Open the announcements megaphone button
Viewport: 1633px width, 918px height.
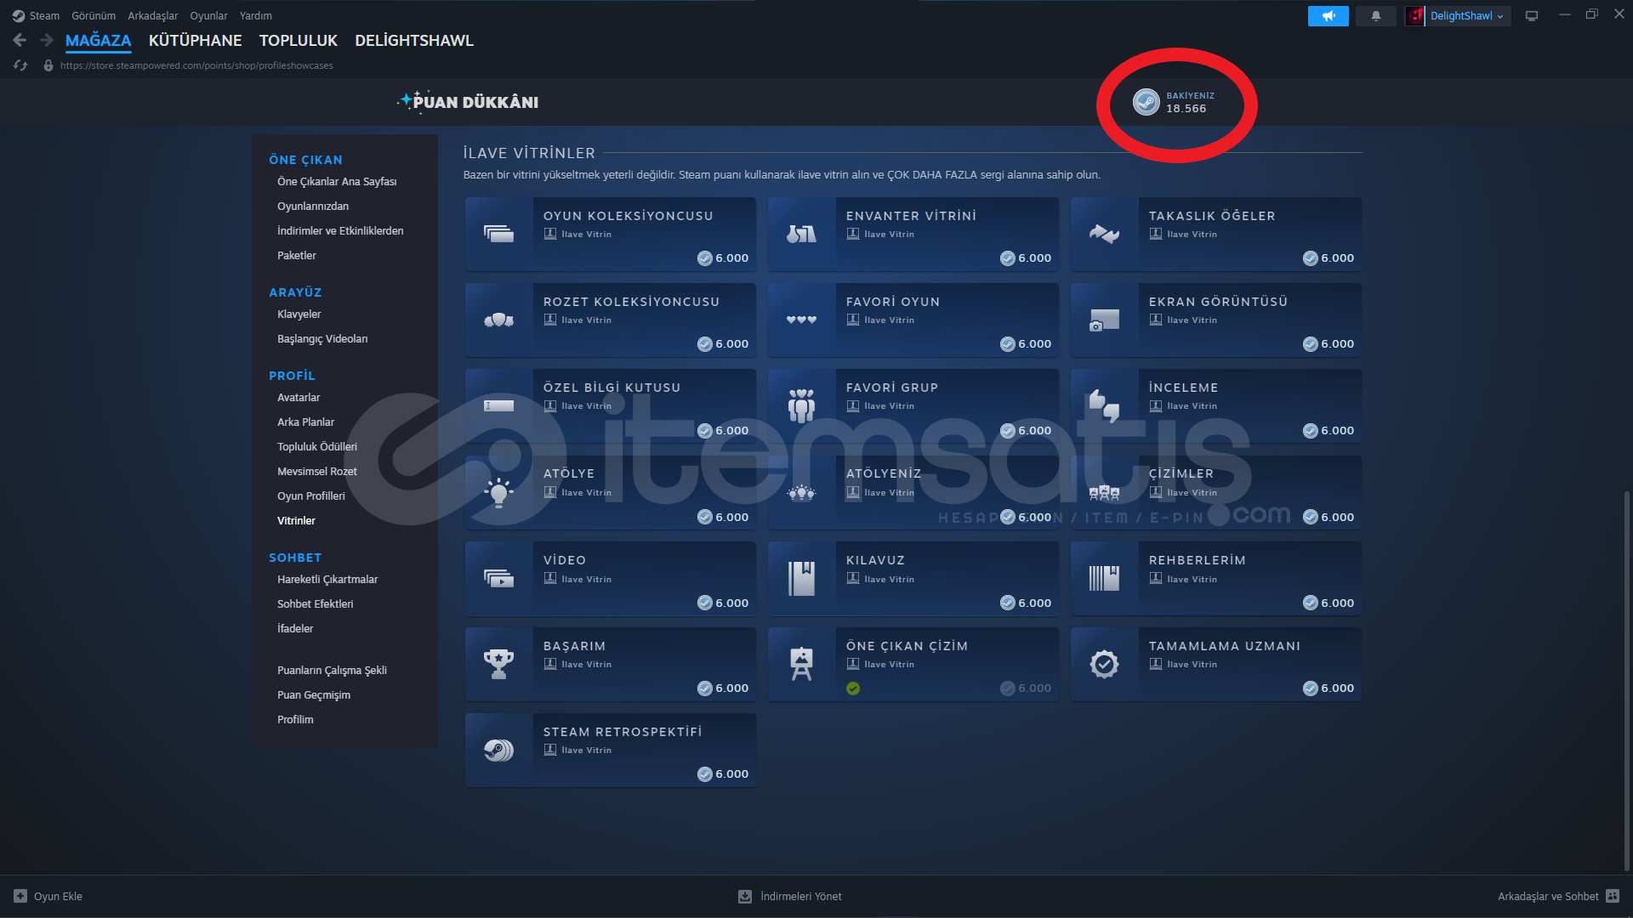(1328, 15)
